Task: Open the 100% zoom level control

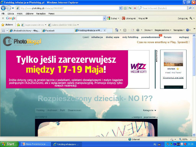Action: [x=185, y=139]
